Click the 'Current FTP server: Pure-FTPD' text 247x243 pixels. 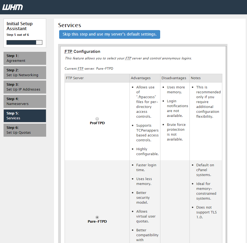(x=89, y=69)
